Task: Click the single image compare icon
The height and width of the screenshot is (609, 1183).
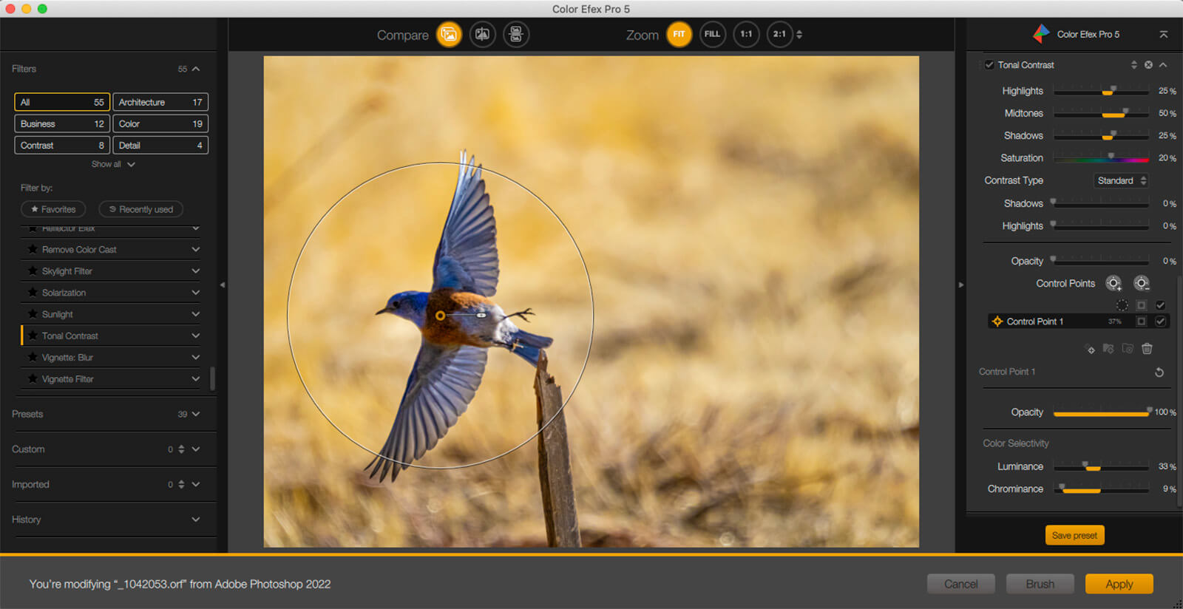Action: click(449, 34)
